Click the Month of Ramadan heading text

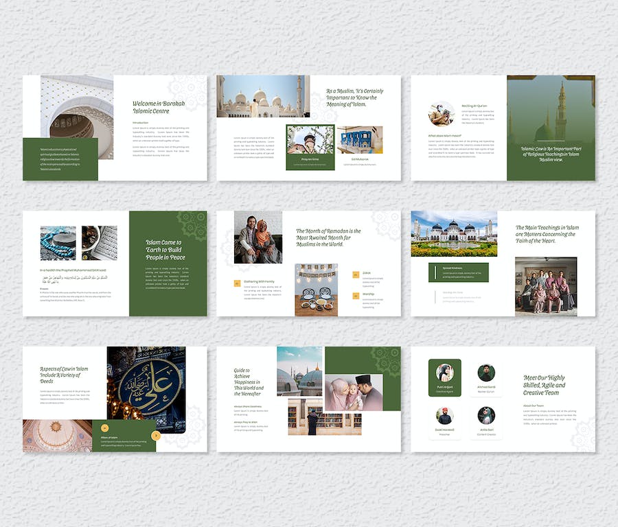pyautogui.click(x=328, y=236)
